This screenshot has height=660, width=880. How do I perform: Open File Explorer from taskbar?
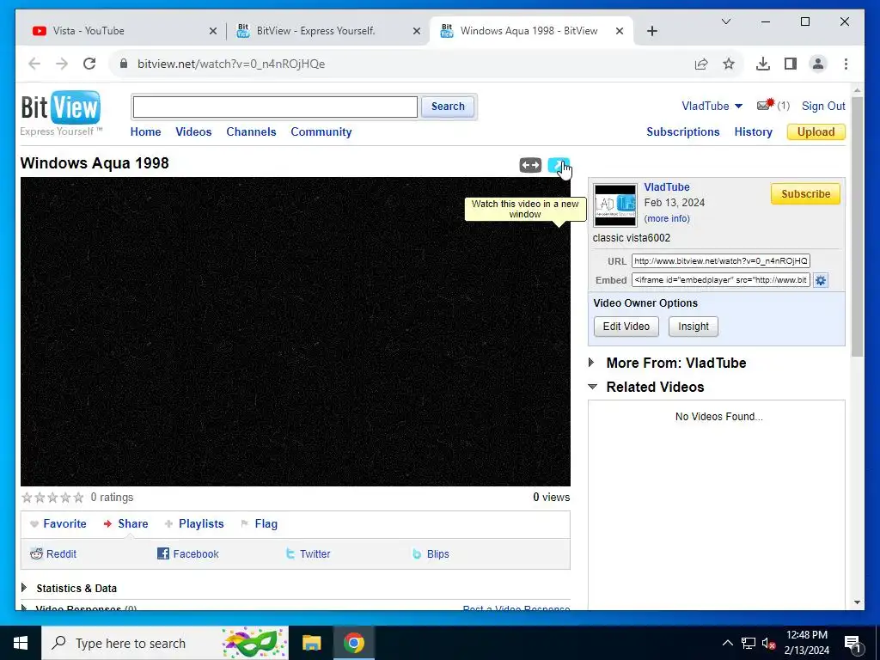tap(311, 643)
